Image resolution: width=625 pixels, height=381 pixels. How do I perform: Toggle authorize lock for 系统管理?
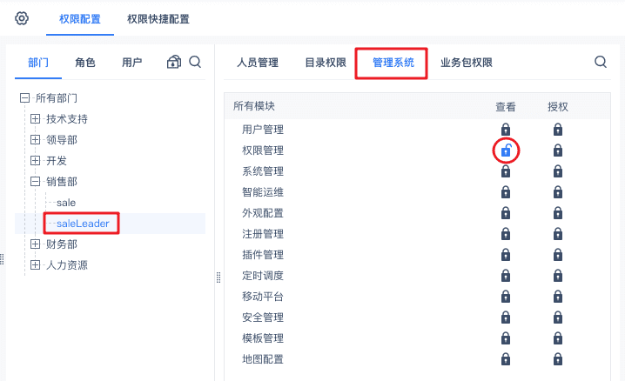coord(558,171)
